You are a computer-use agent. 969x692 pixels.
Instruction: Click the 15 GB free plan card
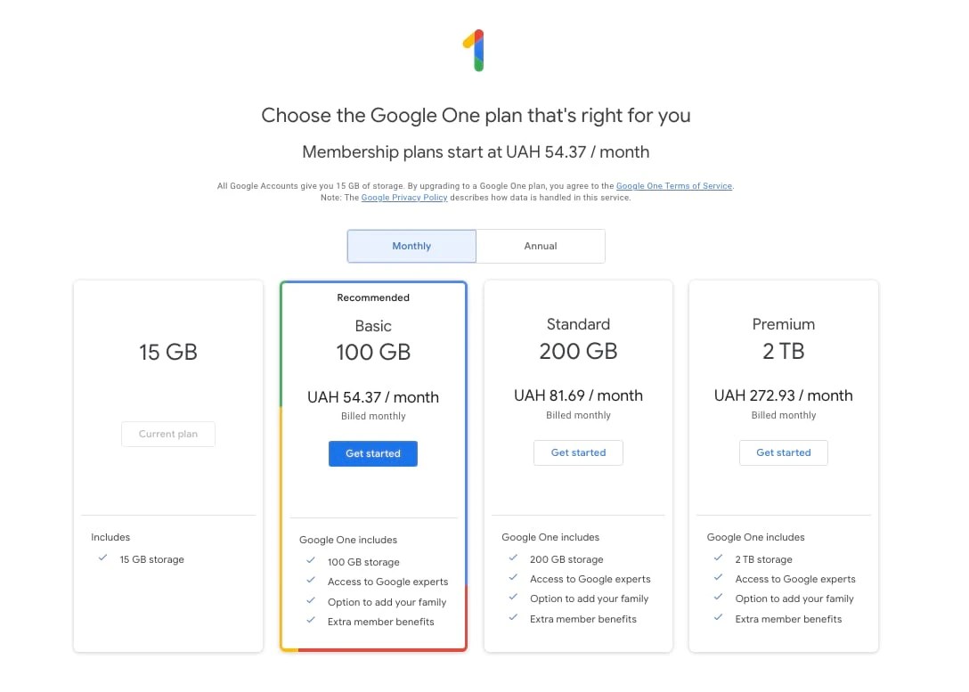167,352
